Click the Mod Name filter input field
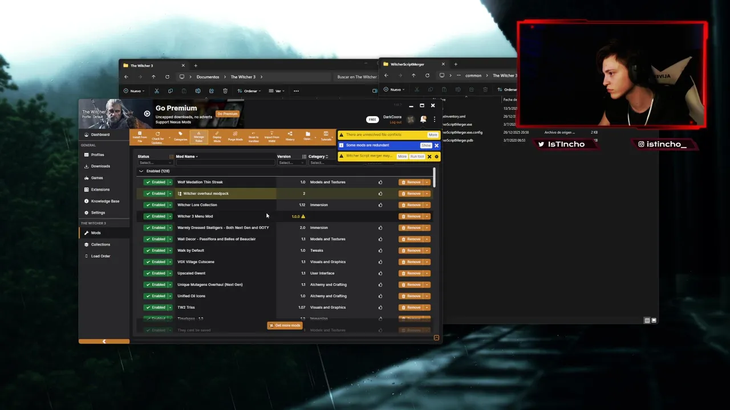 click(x=225, y=163)
